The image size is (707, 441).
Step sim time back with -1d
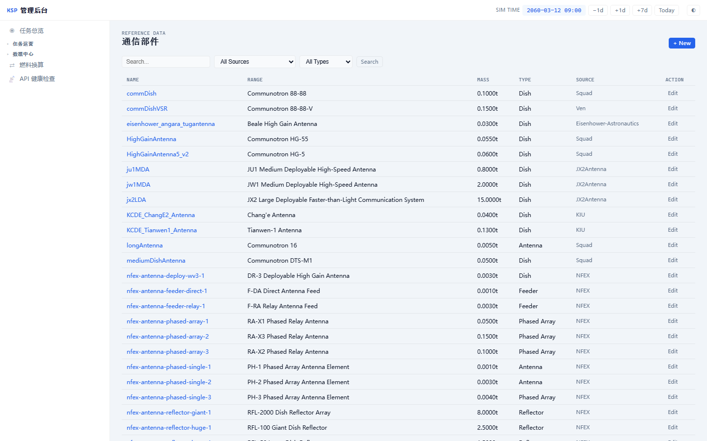(598, 10)
